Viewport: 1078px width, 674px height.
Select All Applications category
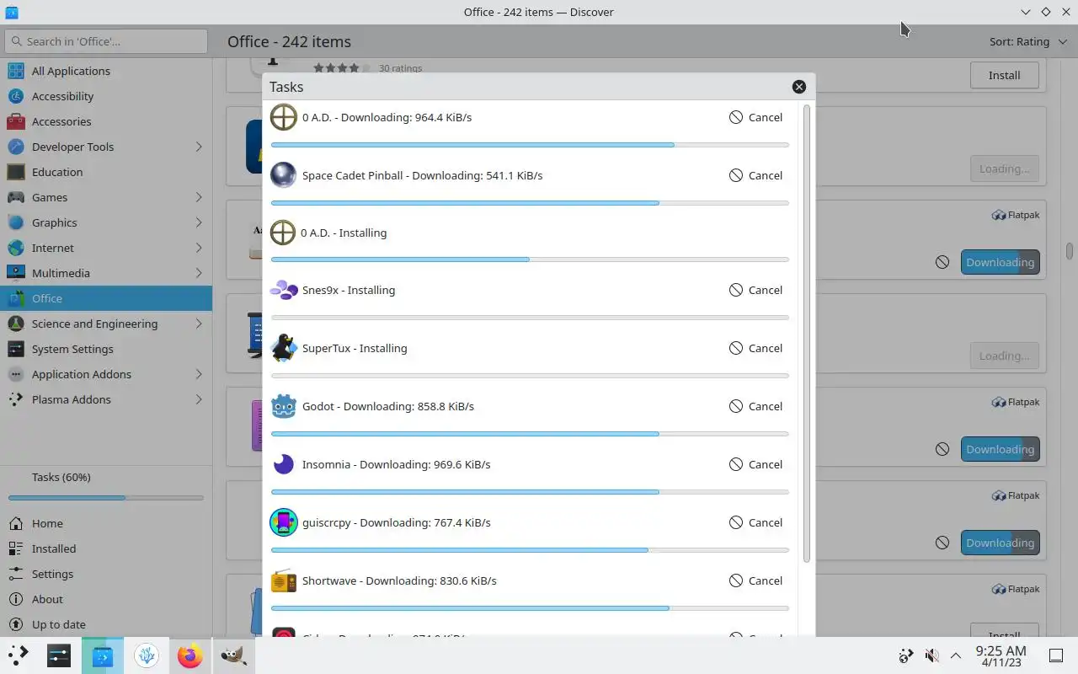pyautogui.click(x=106, y=71)
